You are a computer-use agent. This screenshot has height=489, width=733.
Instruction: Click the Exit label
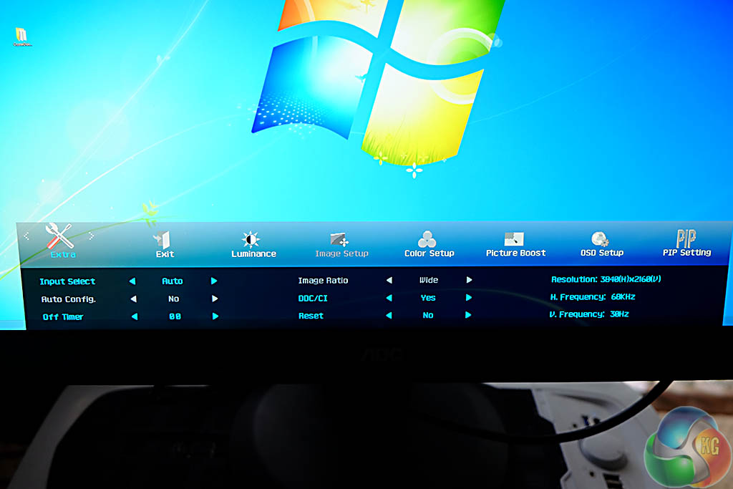click(x=165, y=254)
